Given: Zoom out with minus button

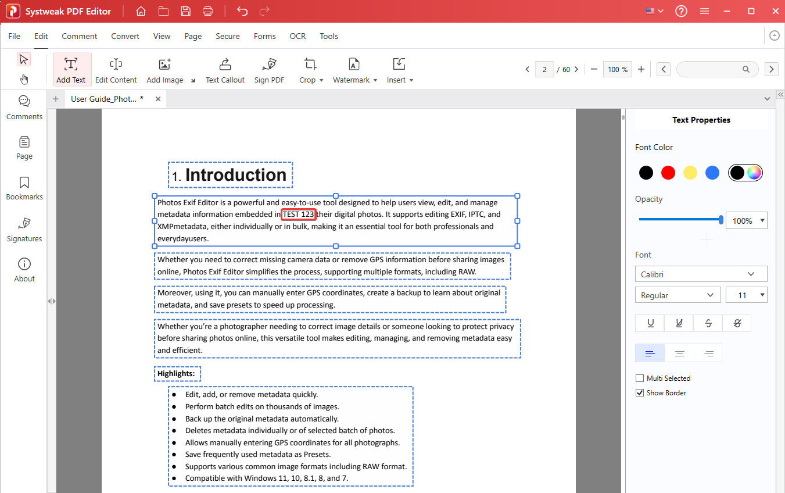Looking at the screenshot, I should (594, 69).
